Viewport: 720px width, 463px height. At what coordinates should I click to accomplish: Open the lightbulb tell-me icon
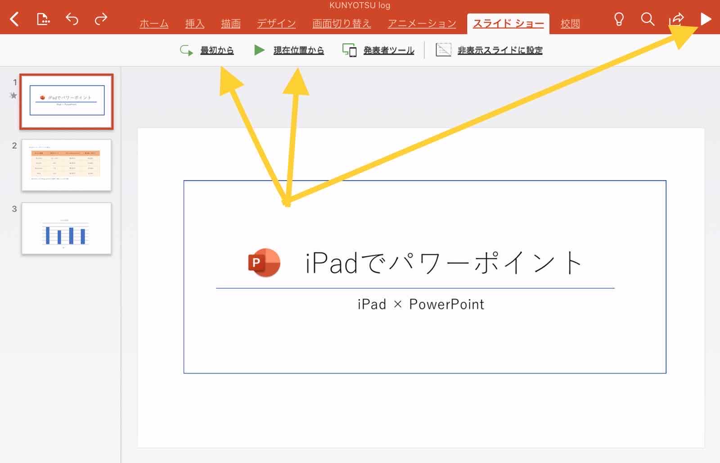click(x=619, y=19)
